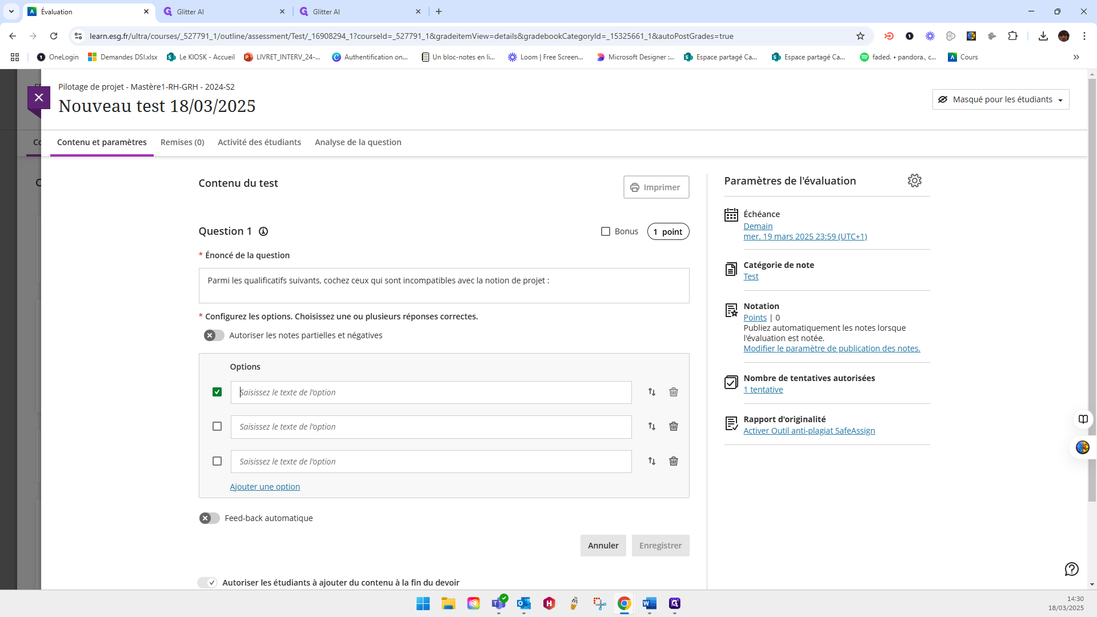
Task: Open the browser extensions puzzle icon
Action: (x=1012, y=36)
